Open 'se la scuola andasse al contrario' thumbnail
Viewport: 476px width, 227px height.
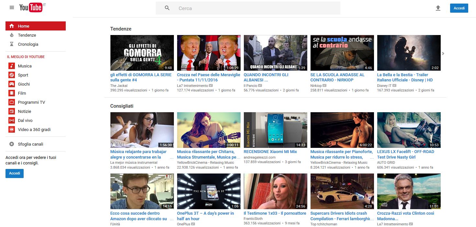pyautogui.click(x=342, y=53)
